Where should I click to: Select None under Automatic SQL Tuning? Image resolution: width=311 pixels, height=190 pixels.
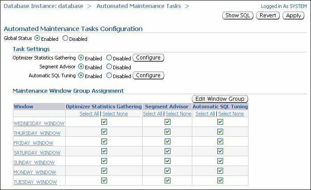[x=231, y=114]
